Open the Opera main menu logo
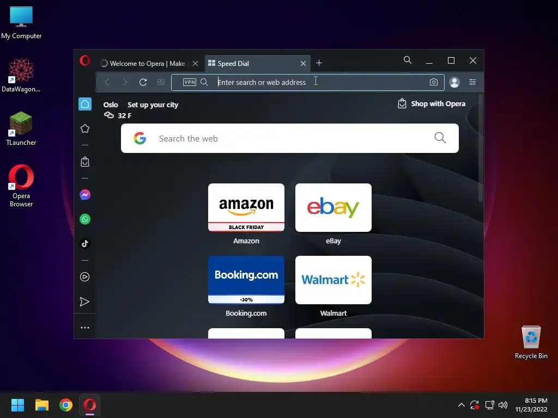 (84, 60)
